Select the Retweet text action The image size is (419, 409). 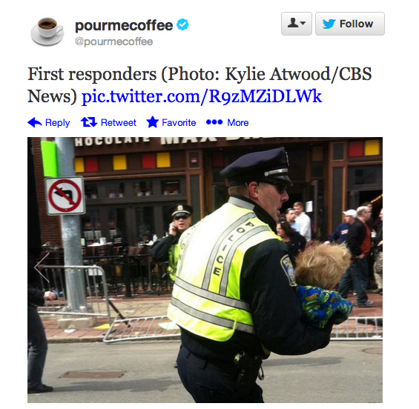coord(119,122)
